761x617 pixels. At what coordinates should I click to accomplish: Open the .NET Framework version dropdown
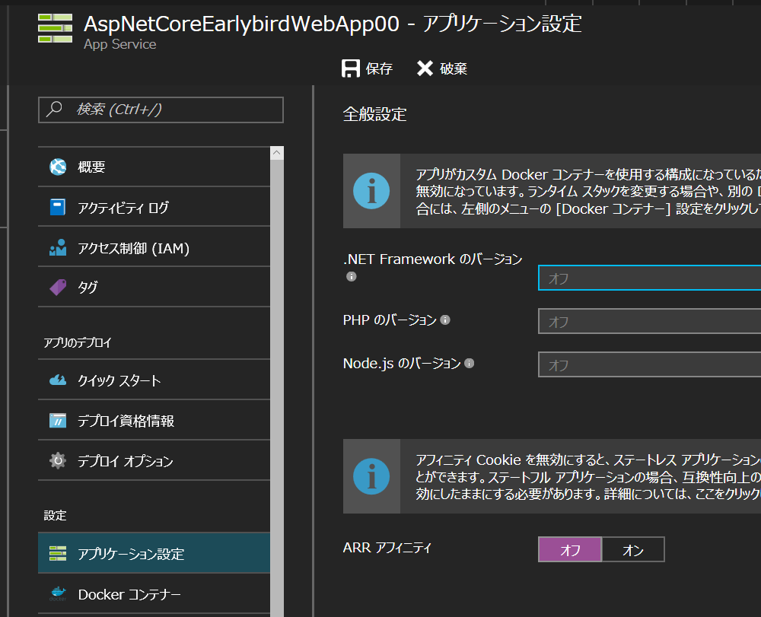(x=649, y=278)
